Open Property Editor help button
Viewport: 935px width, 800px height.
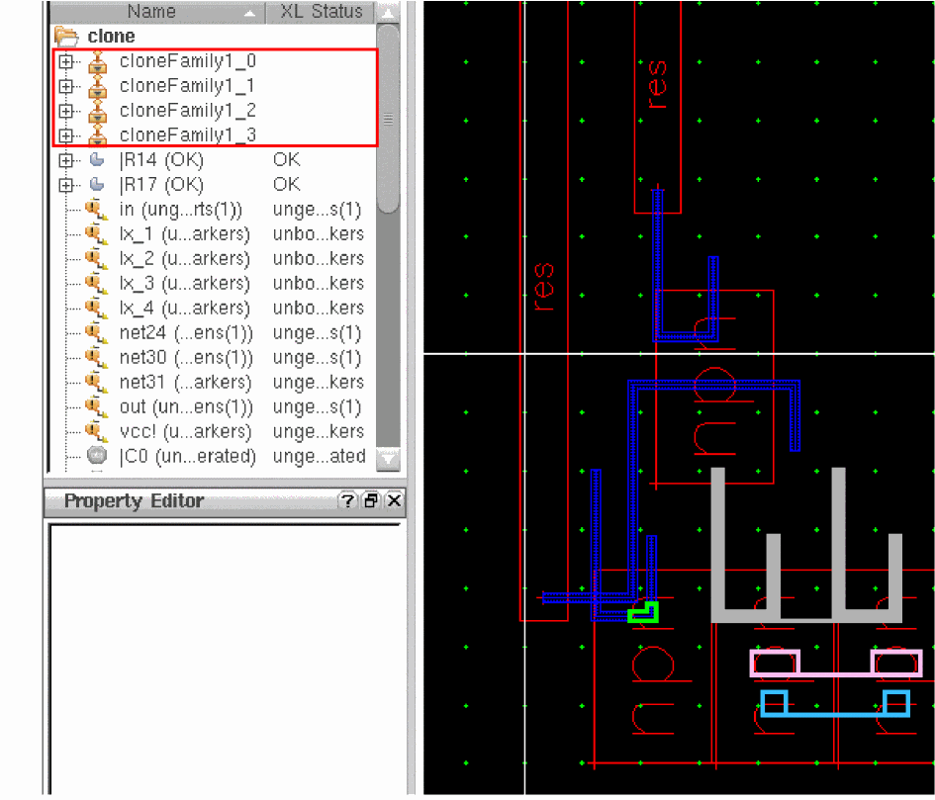pyautogui.click(x=347, y=501)
